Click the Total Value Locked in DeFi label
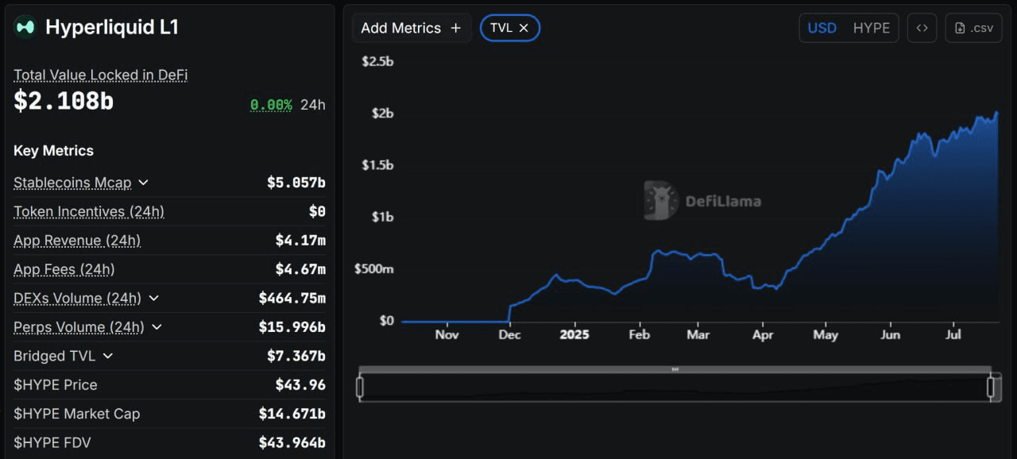Screen dimensions: 1017x459 coord(100,75)
